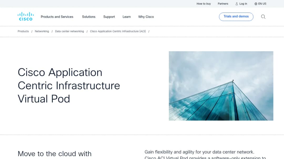This screenshot has width=284, height=159.
Task: Go to Products breadcrumb
Action: click(x=23, y=31)
